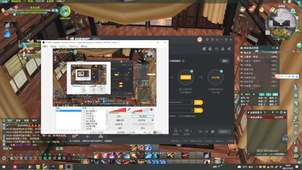The width and height of the screenshot is (302, 170).
Task: Collapse the target list panel triangle
Action: click(277, 48)
